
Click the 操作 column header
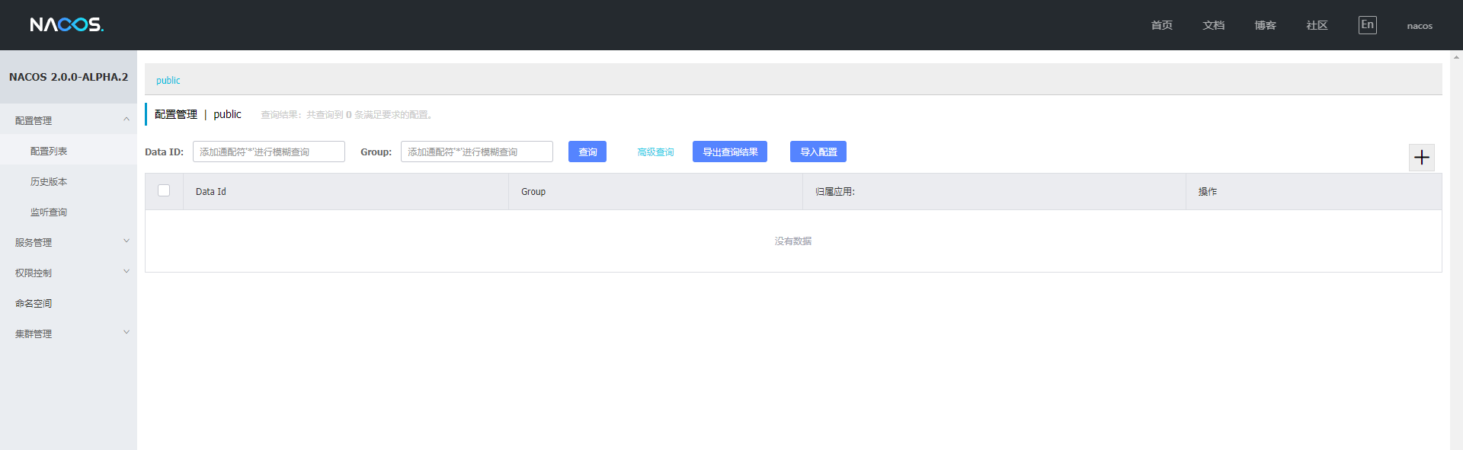tap(1314, 191)
